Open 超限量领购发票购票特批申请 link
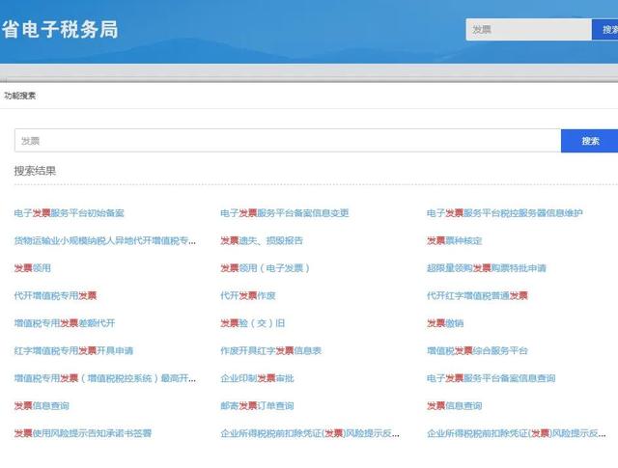Viewport: 618px width, 468px height. point(486,267)
